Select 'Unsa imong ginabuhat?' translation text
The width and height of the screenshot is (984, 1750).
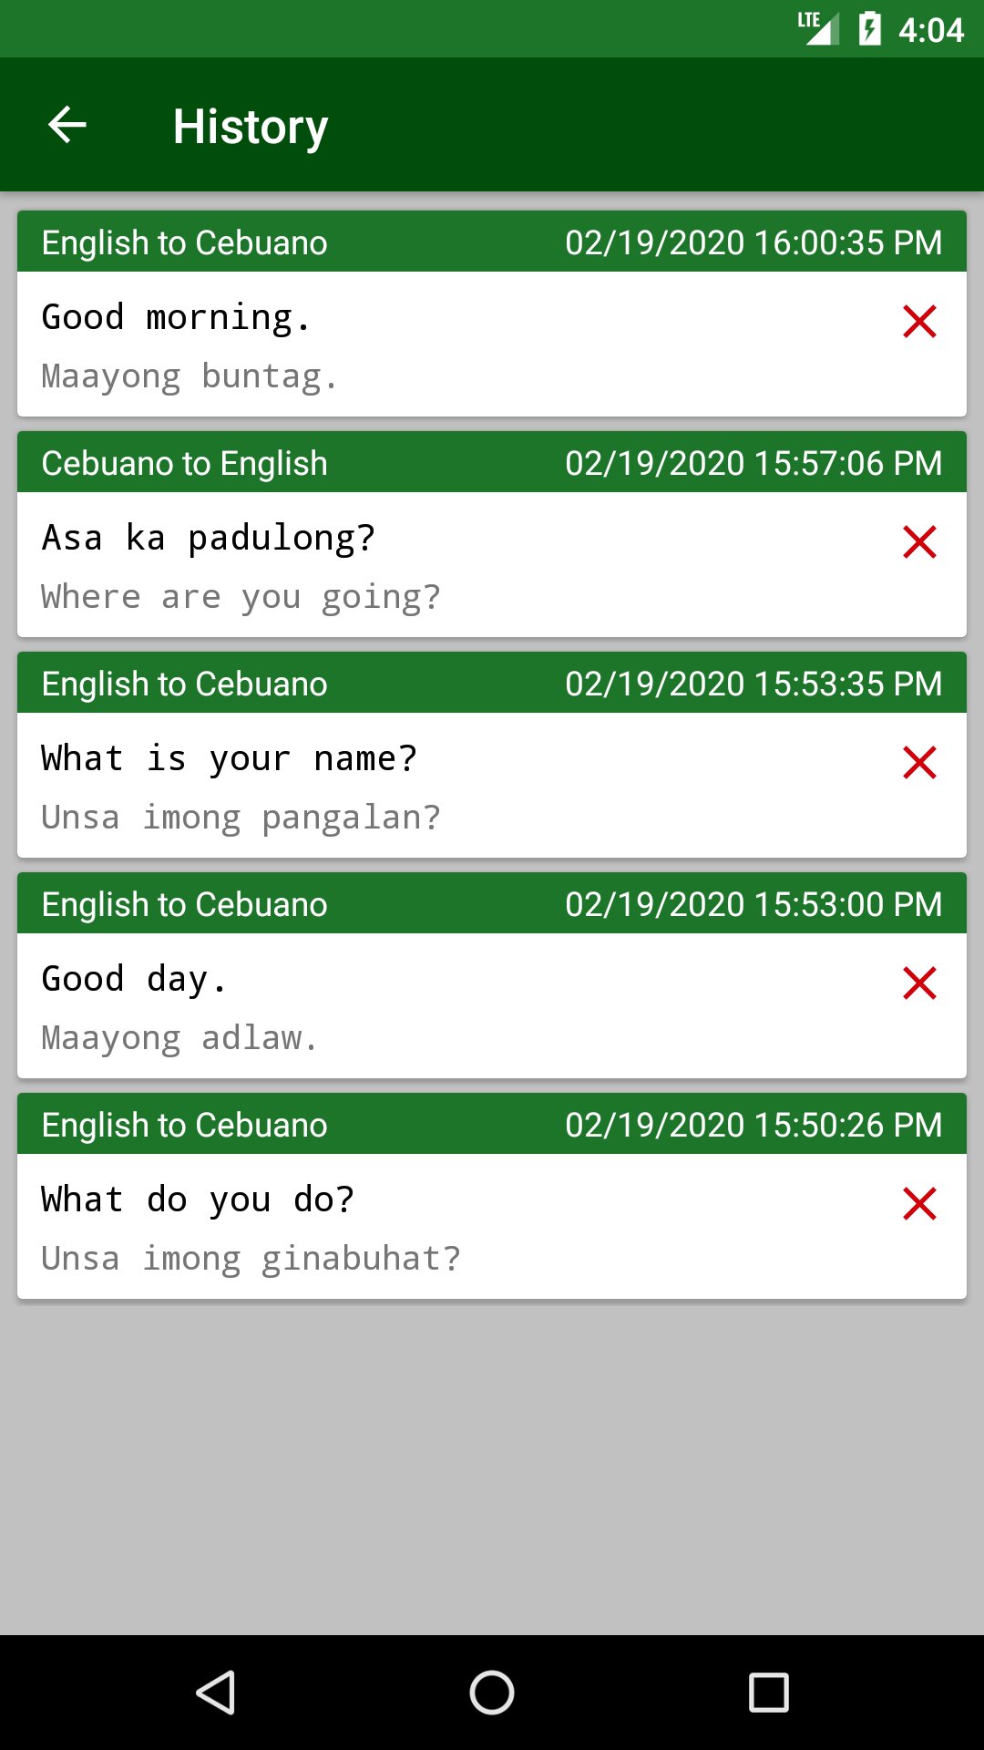tap(251, 1260)
